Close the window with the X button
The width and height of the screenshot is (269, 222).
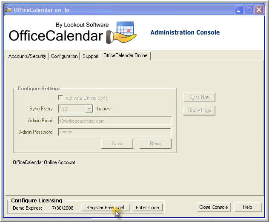[259, 10]
